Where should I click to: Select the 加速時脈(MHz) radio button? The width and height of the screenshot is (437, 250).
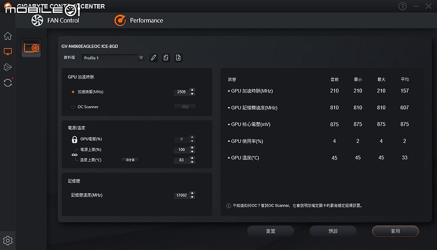73,92
